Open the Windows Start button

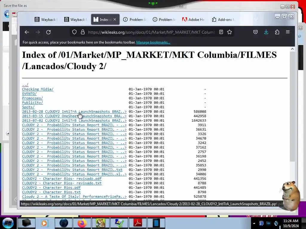click(x=8, y=223)
